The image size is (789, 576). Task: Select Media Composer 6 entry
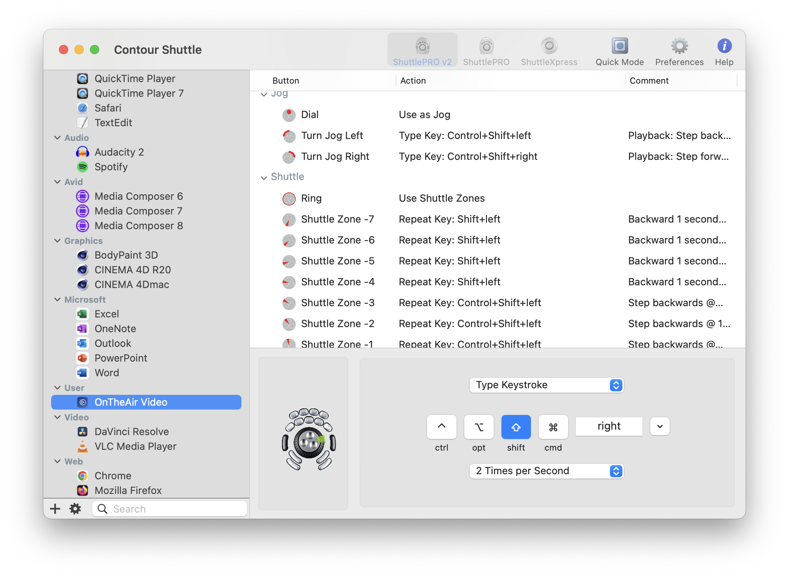tap(146, 196)
